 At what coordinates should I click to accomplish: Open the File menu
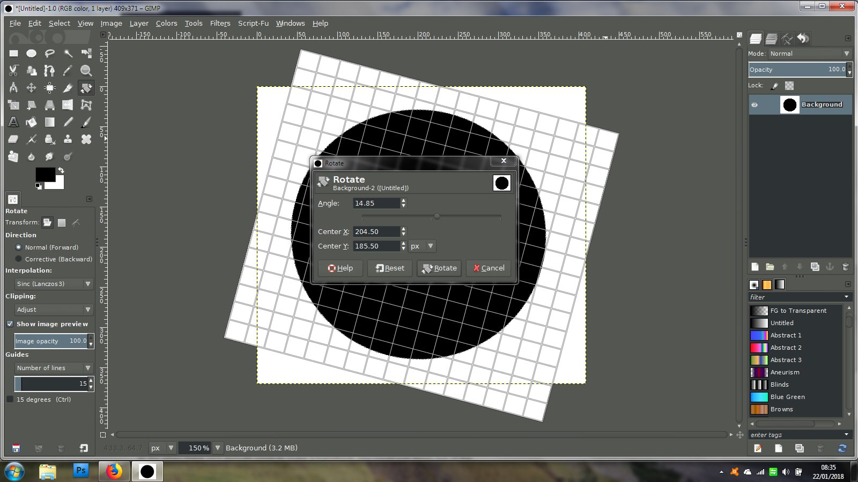click(x=15, y=23)
